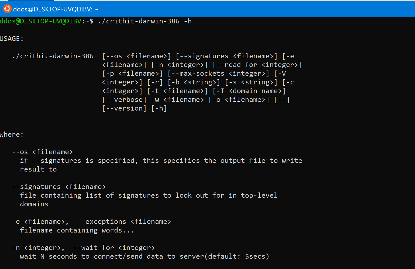Click 'filename containing words...' line
Image resolution: width=415 pixels, height=269 pixels.
(x=77, y=230)
